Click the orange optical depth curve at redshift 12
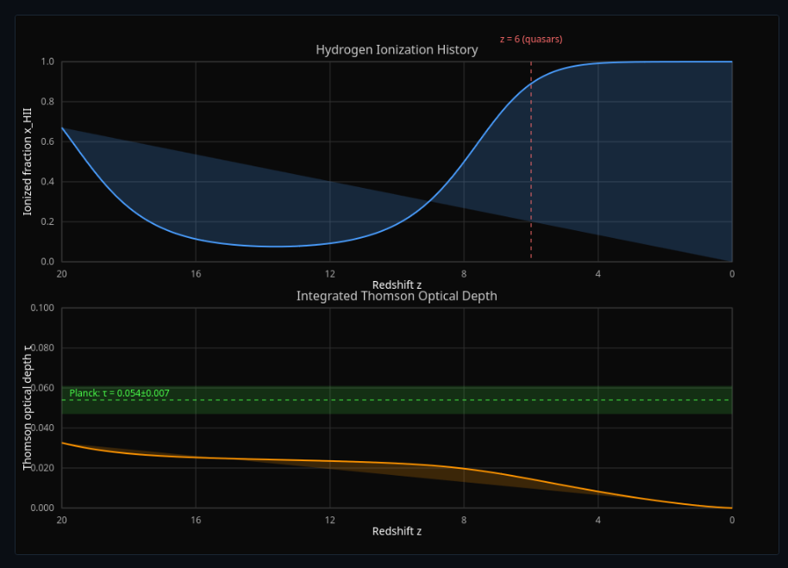 click(x=330, y=461)
